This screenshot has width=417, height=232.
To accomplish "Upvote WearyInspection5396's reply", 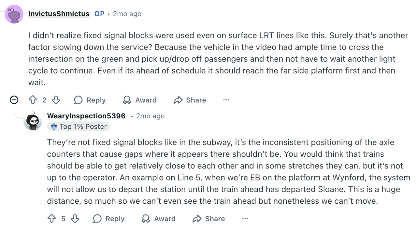I will (52, 219).
